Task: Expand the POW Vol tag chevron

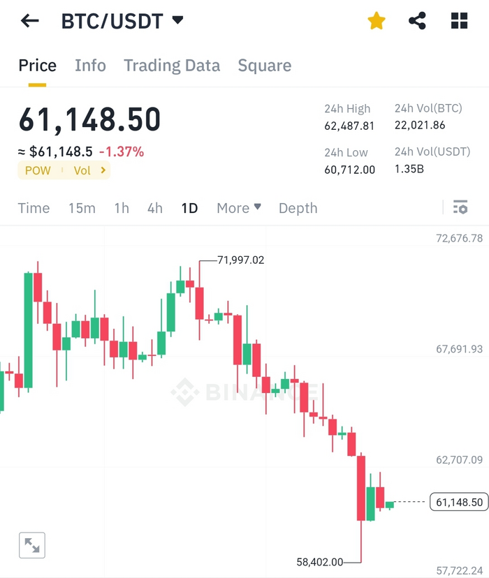Action: pos(103,170)
